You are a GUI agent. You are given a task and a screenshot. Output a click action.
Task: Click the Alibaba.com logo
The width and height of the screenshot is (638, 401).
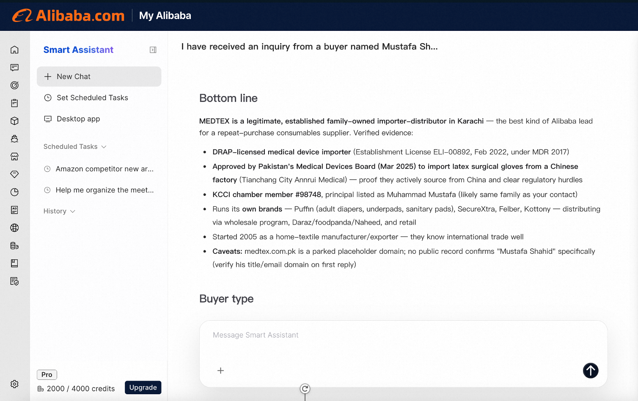(x=69, y=16)
